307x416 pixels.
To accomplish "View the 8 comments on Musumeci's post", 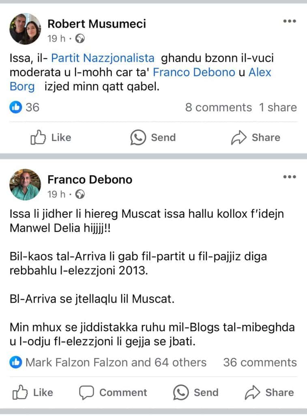I will (218, 107).
